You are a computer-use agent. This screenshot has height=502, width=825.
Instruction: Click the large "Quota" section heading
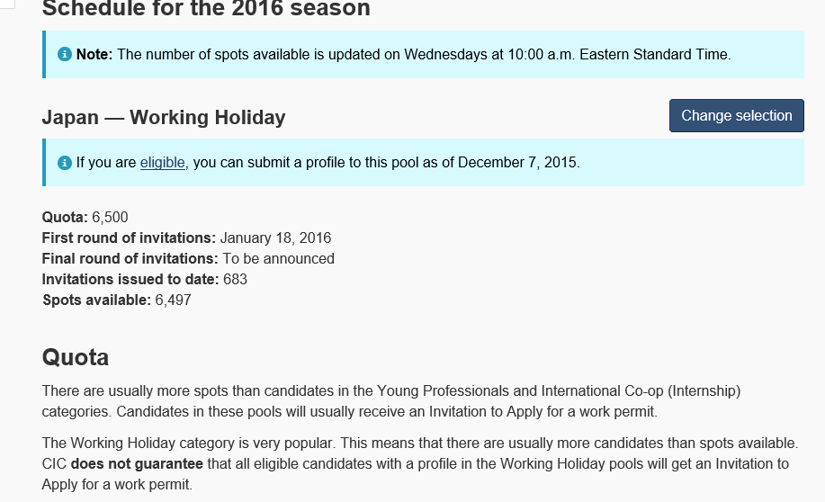76,357
